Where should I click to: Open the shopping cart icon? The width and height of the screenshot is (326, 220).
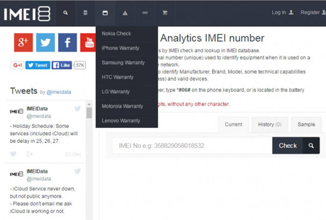[x=165, y=13]
